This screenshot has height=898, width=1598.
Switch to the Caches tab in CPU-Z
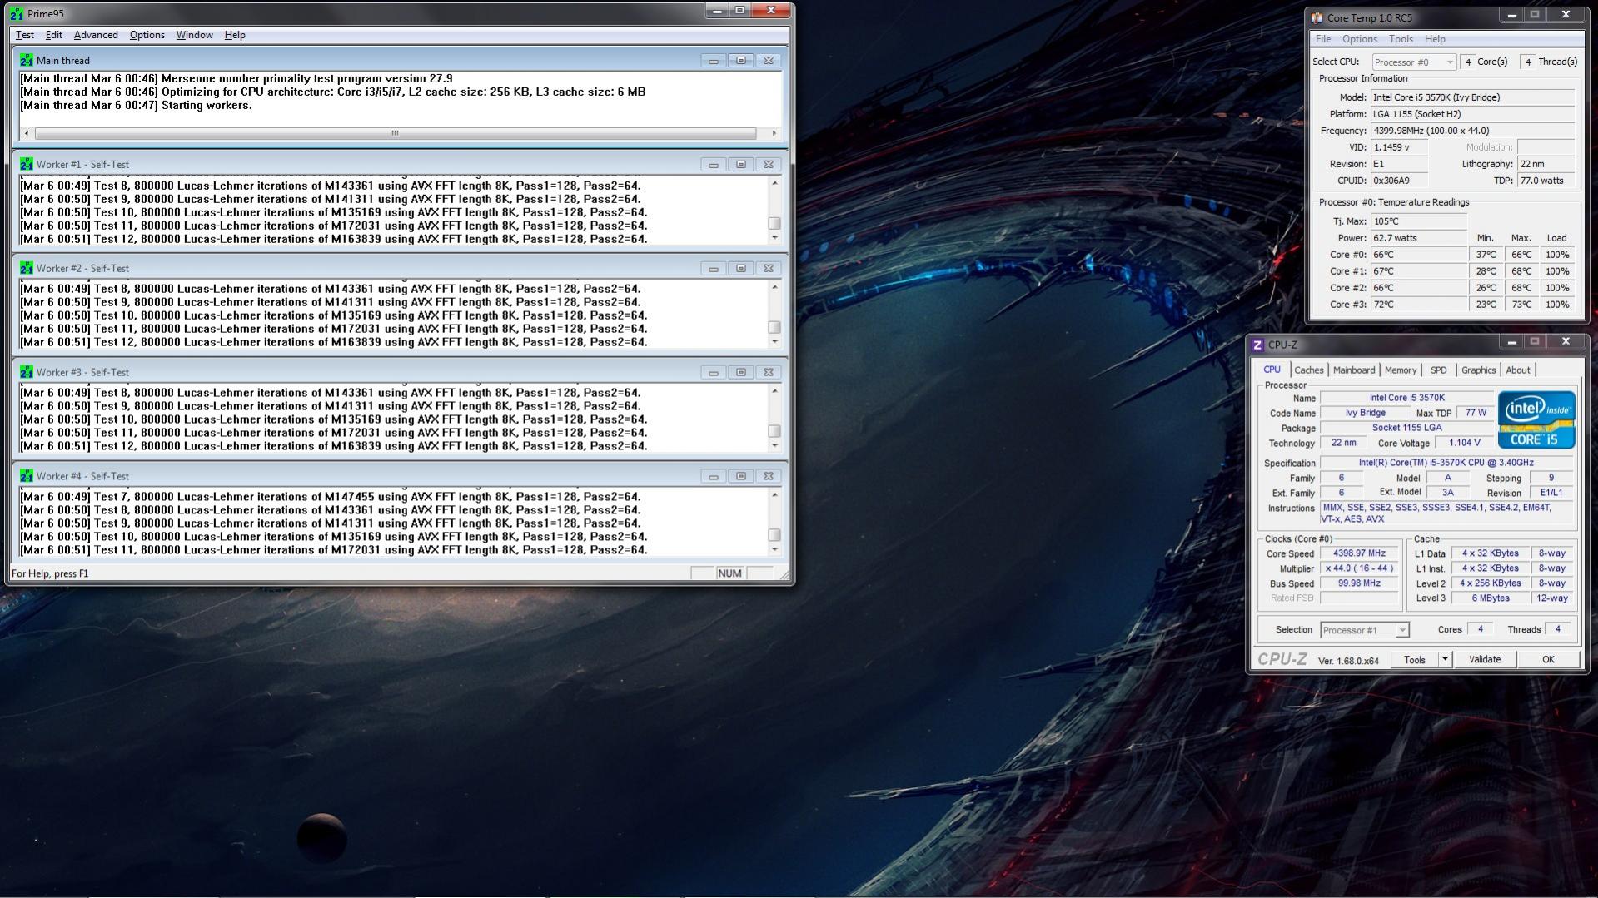pyautogui.click(x=1308, y=370)
